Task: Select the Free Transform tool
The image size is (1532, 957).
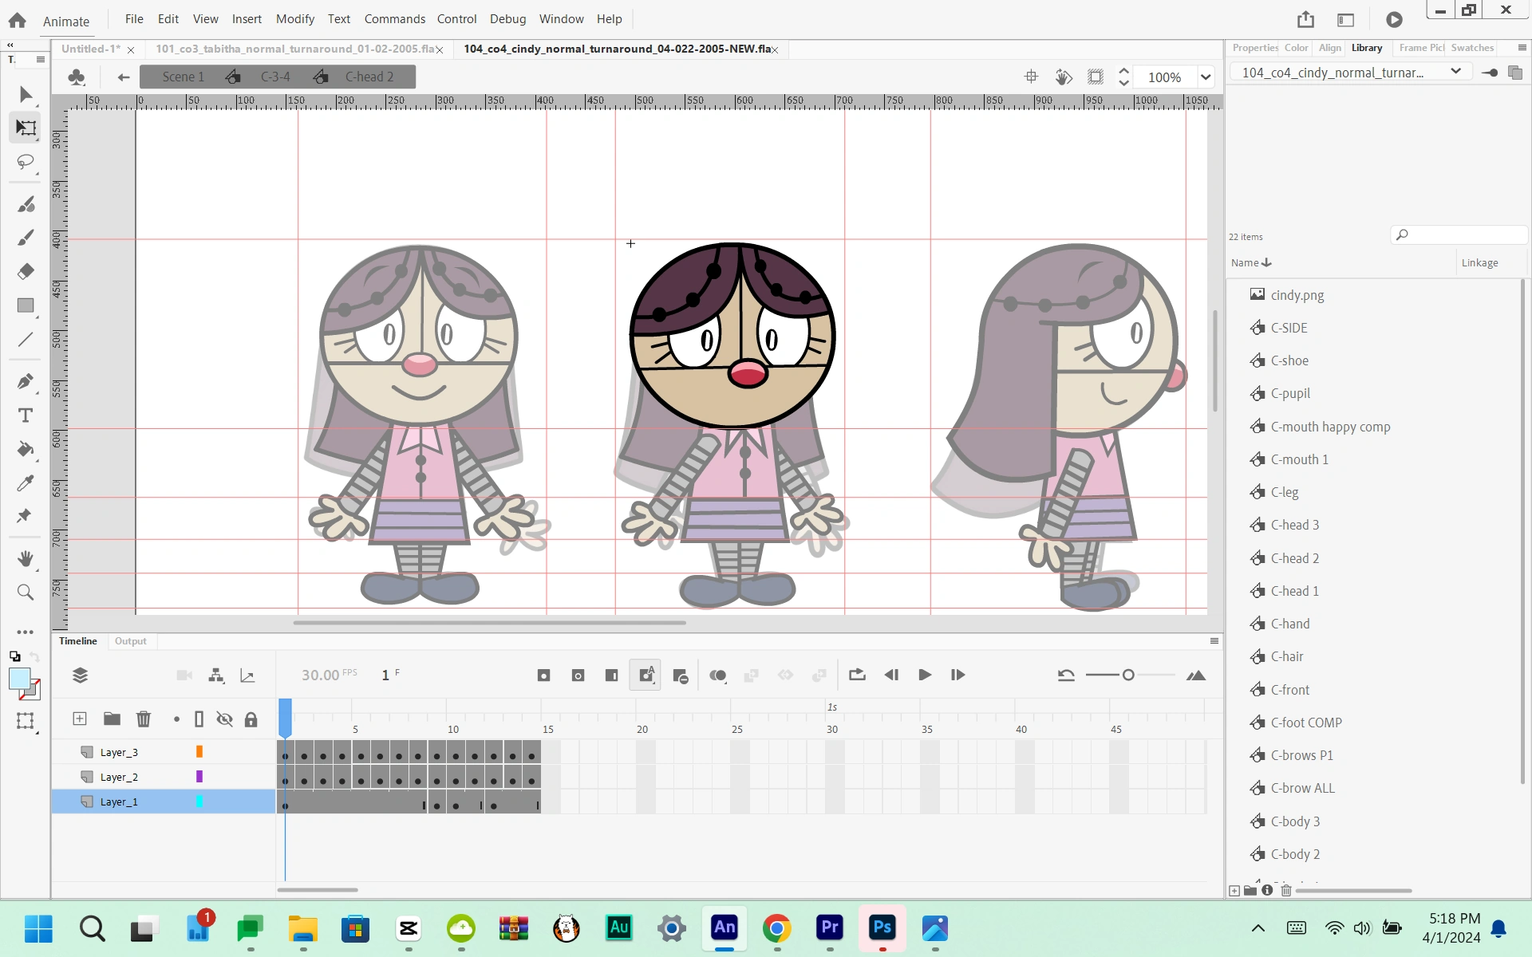Action: tap(26, 128)
